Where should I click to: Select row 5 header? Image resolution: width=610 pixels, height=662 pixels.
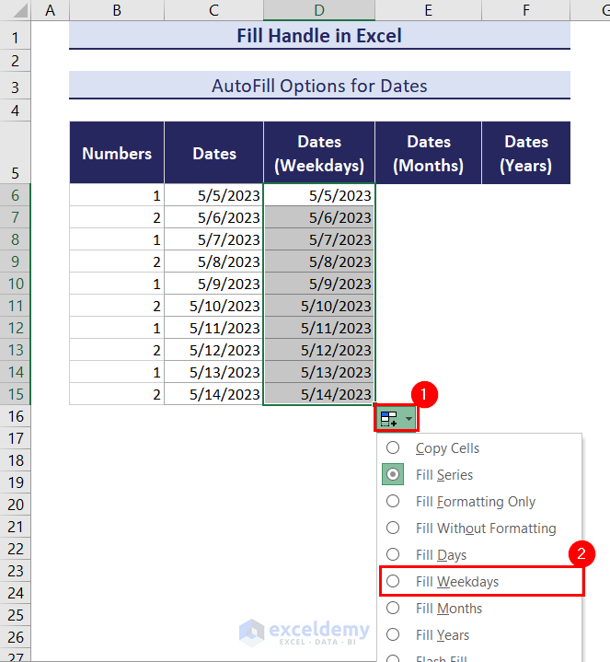[16, 153]
